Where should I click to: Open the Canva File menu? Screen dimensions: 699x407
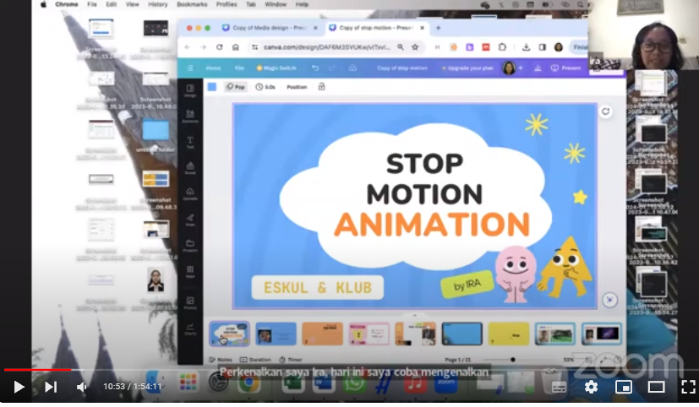coord(239,68)
